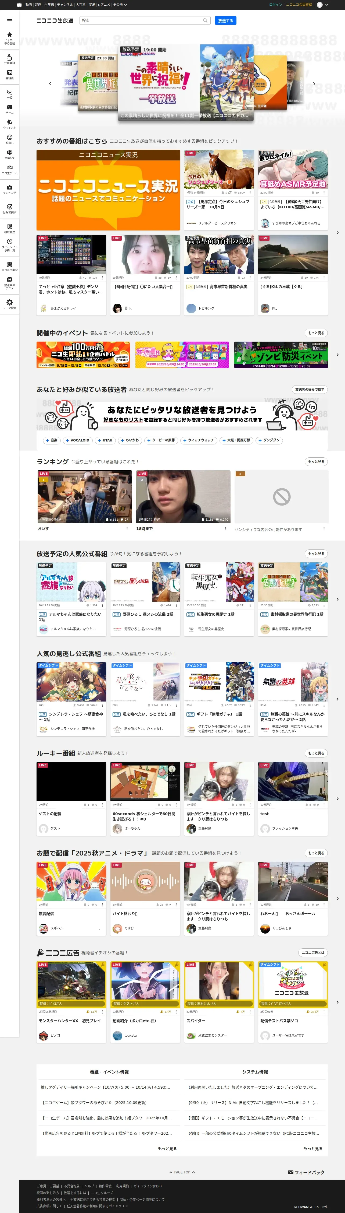Open the ニコニコニュース実況 large banner
The width and height of the screenshot is (345, 1213).
tap(108, 190)
